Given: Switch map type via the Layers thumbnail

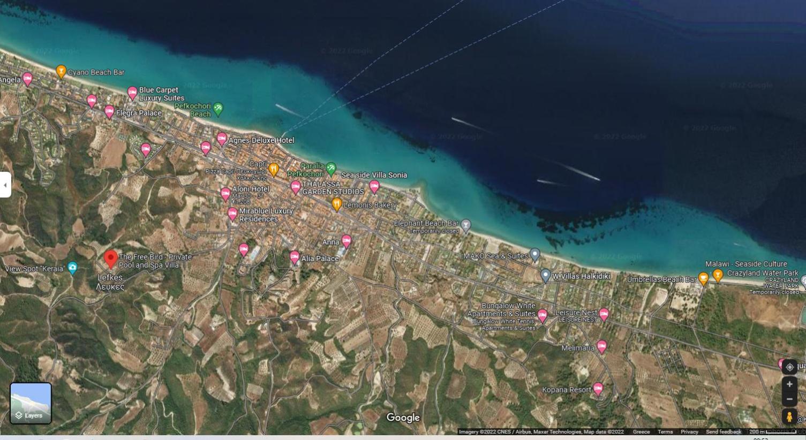Looking at the screenshot, I should (31, 403).
